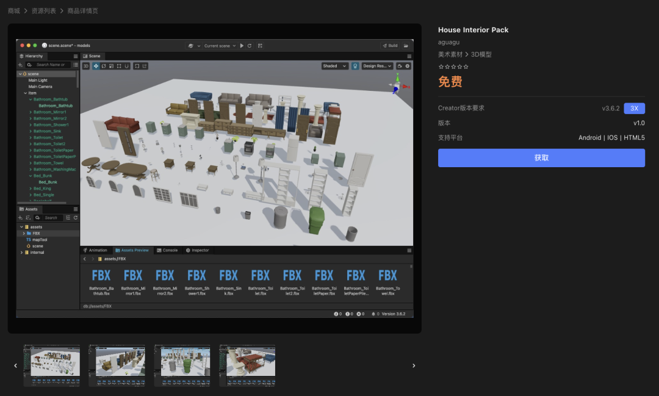Toggle the scene light bulb button
This screenshot has height=396, width=659.
pyautogui.click(x=355, y=66)
